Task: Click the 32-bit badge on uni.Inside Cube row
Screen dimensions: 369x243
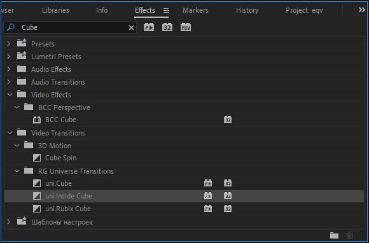Action: point(228,196)
